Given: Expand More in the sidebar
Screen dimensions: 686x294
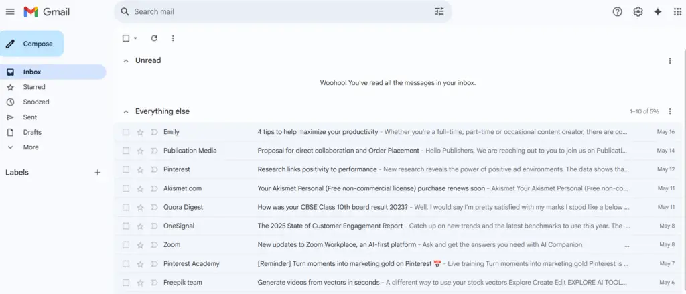Looking at the screenshot, I should click(31, 147).
